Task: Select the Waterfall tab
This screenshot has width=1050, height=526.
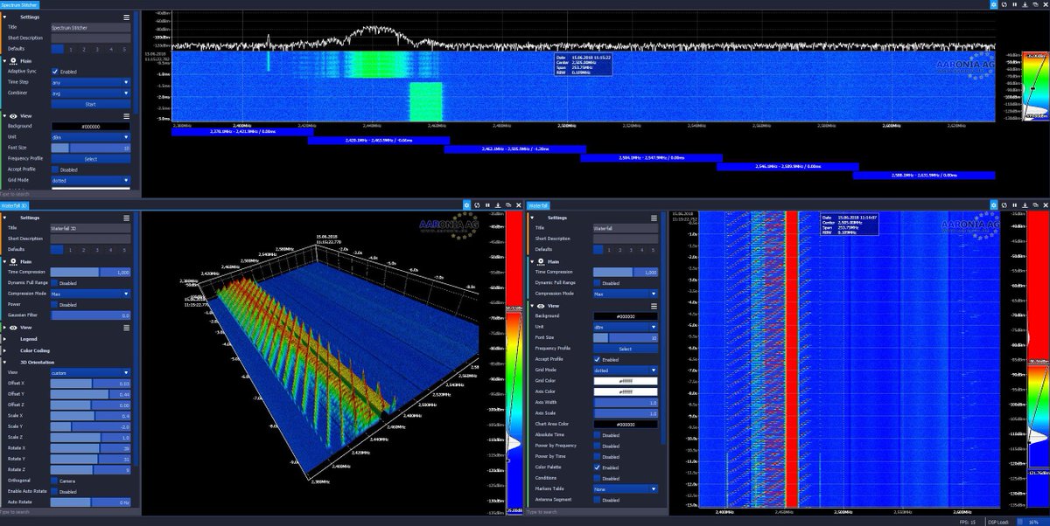Action: 540,204
